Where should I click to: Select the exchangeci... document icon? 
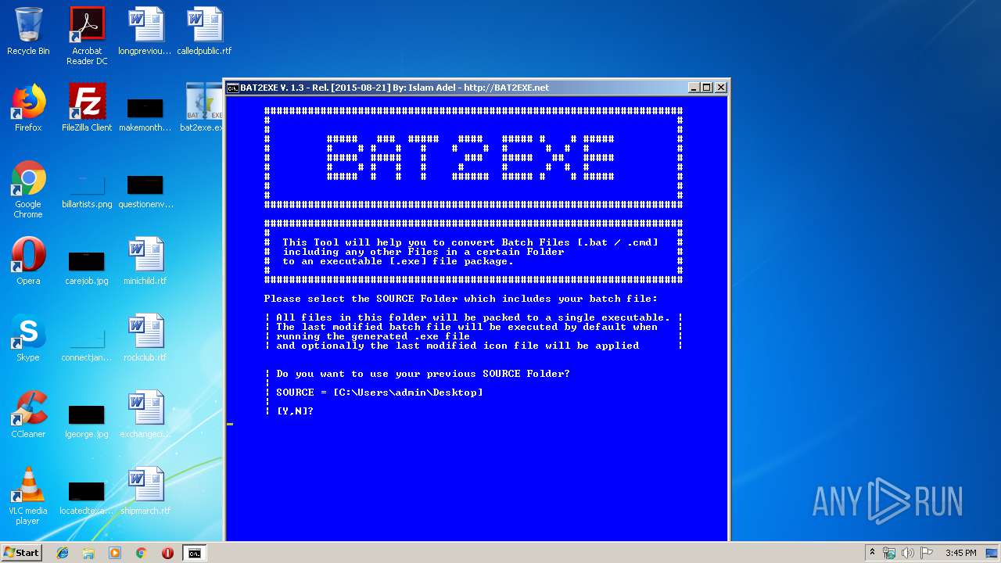pyautogui.click(x=145, y=414)
